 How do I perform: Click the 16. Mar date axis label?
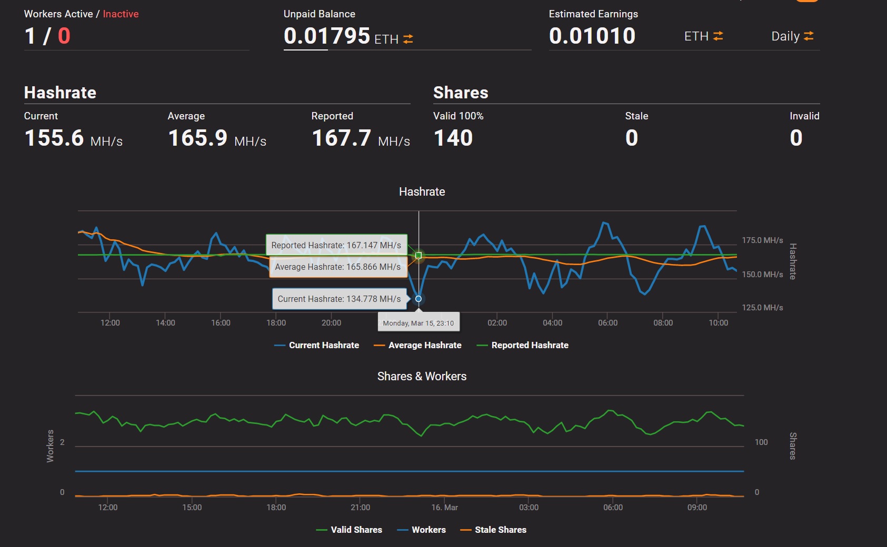(444, 508)
